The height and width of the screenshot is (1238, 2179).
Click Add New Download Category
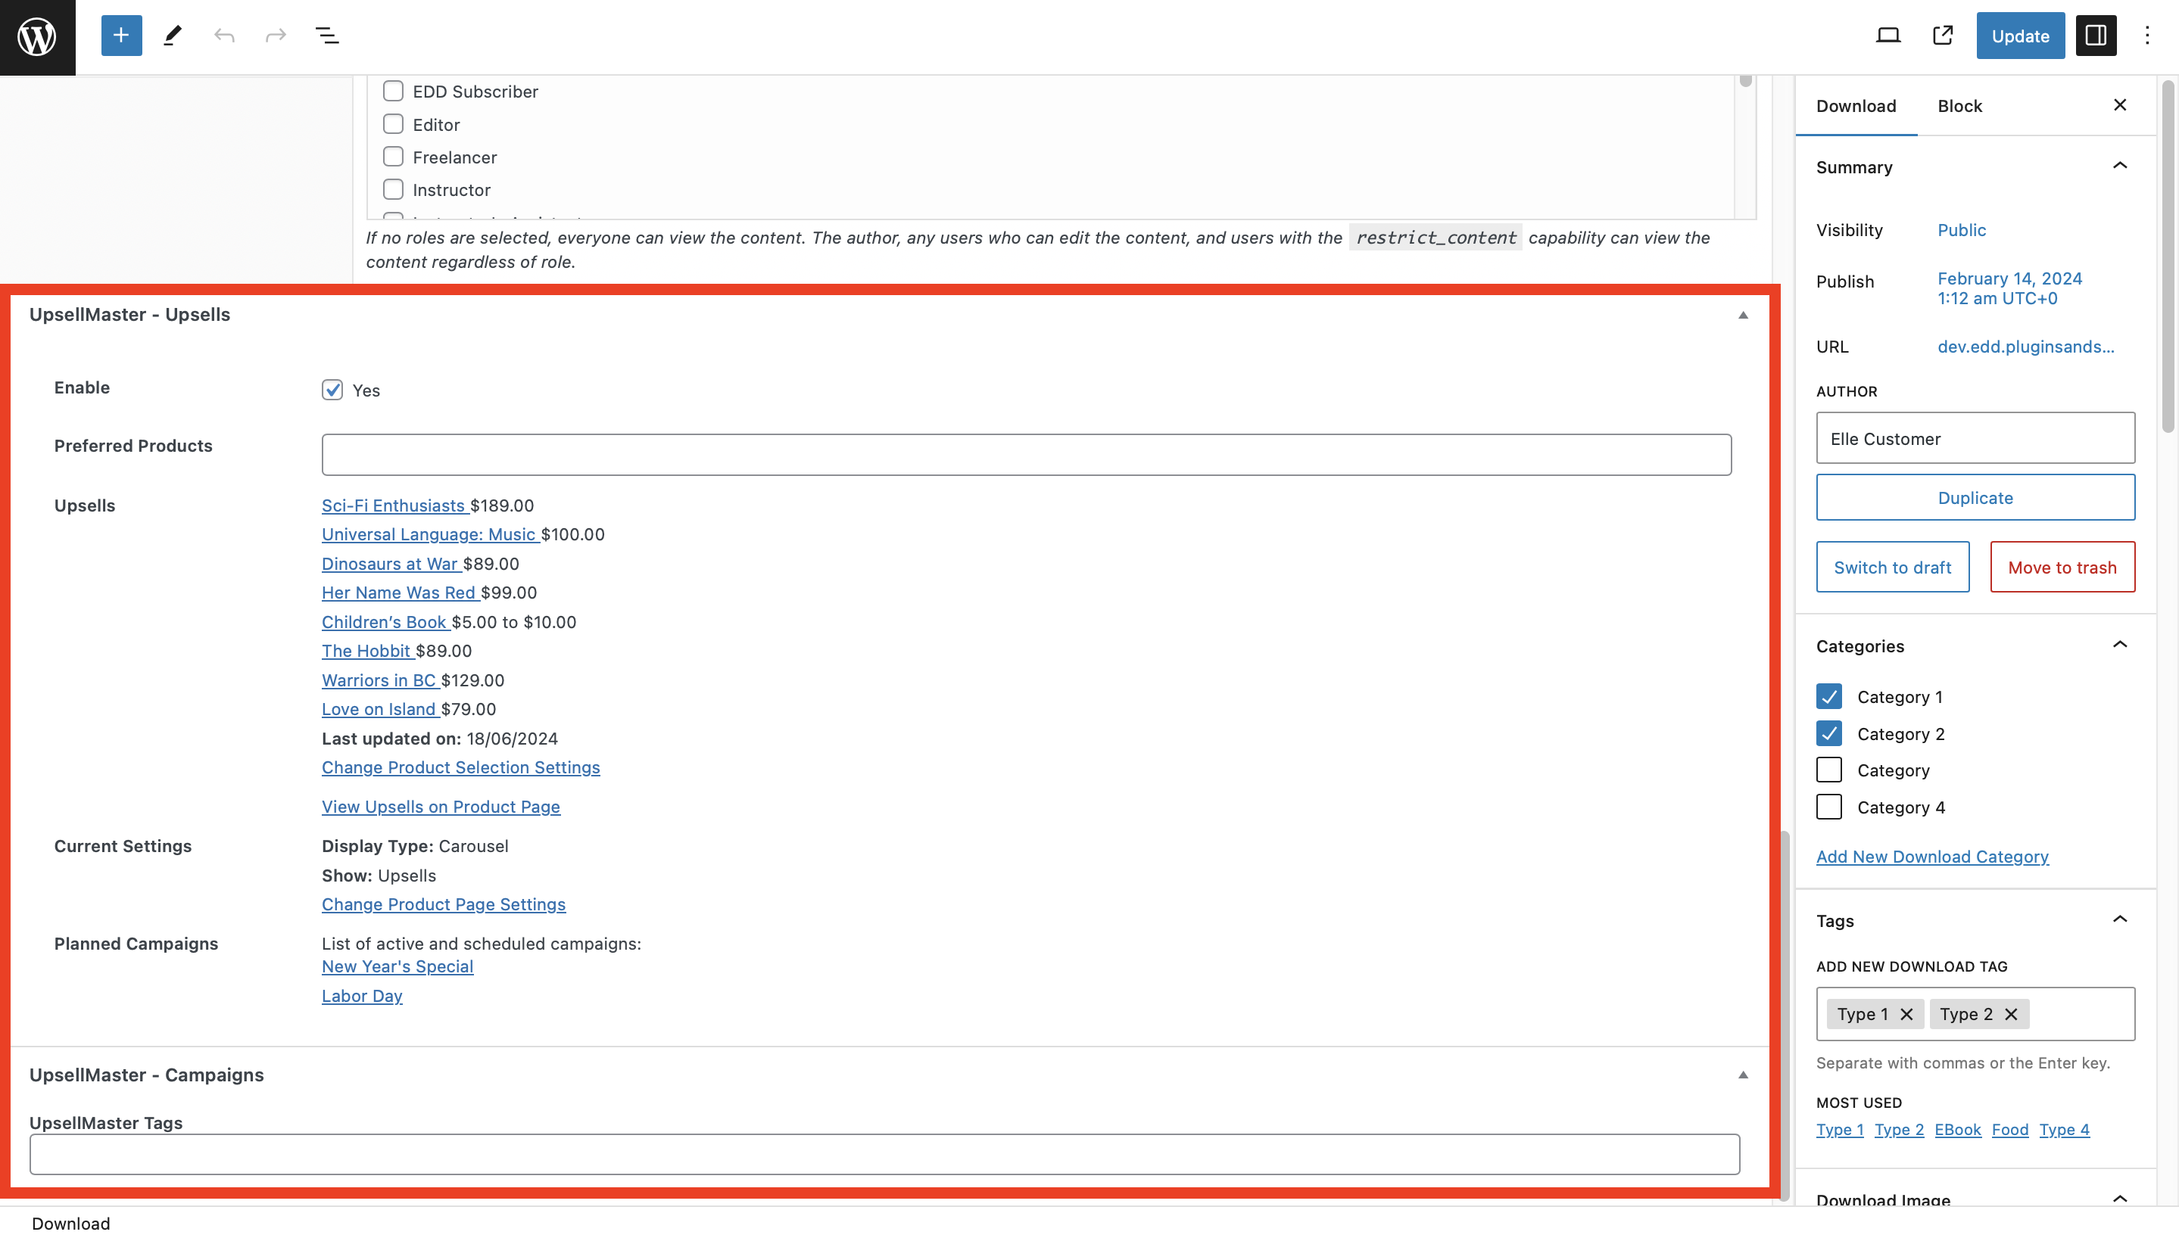pos(1932,856)
